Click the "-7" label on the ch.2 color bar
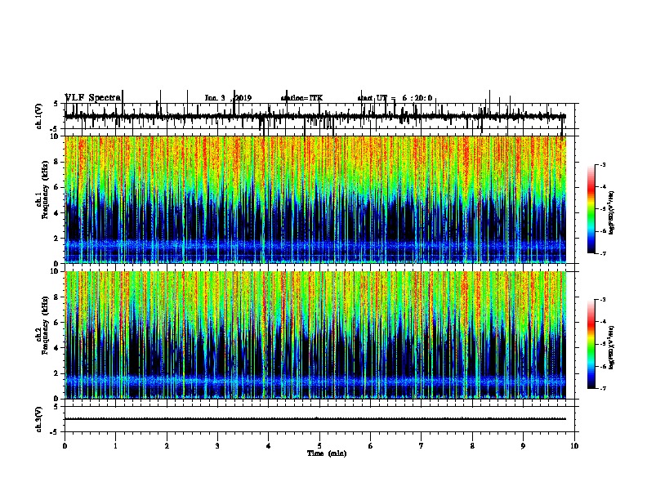The width and height of the screenshot is (647, 500). (603, 388)
